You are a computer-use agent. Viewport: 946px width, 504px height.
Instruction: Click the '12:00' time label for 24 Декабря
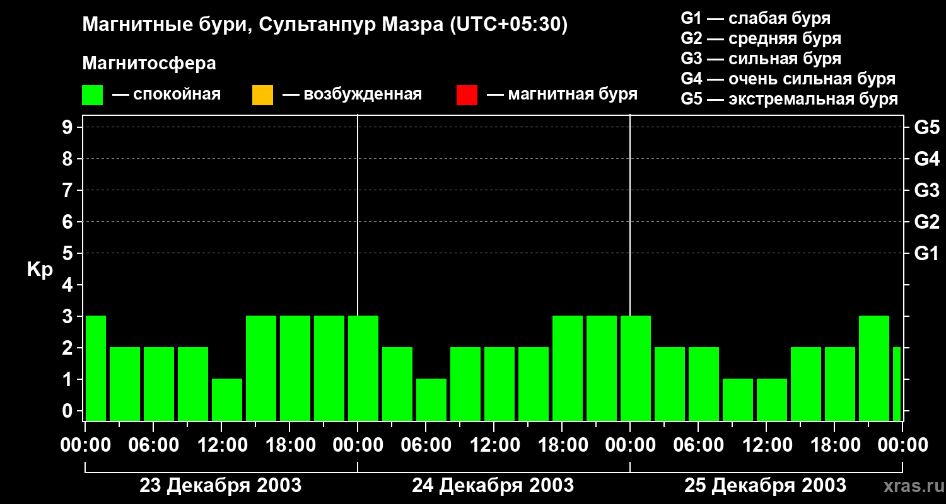click(x=494, y=445)
